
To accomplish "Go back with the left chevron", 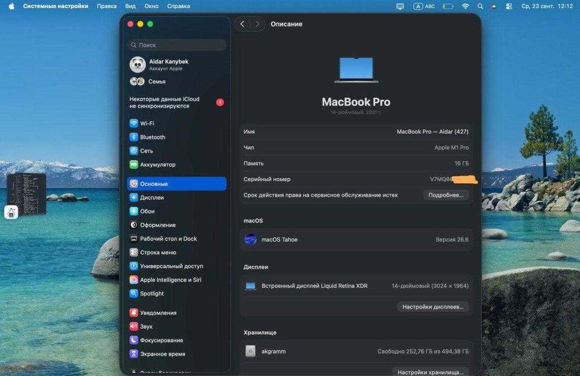I will (242, 24).
